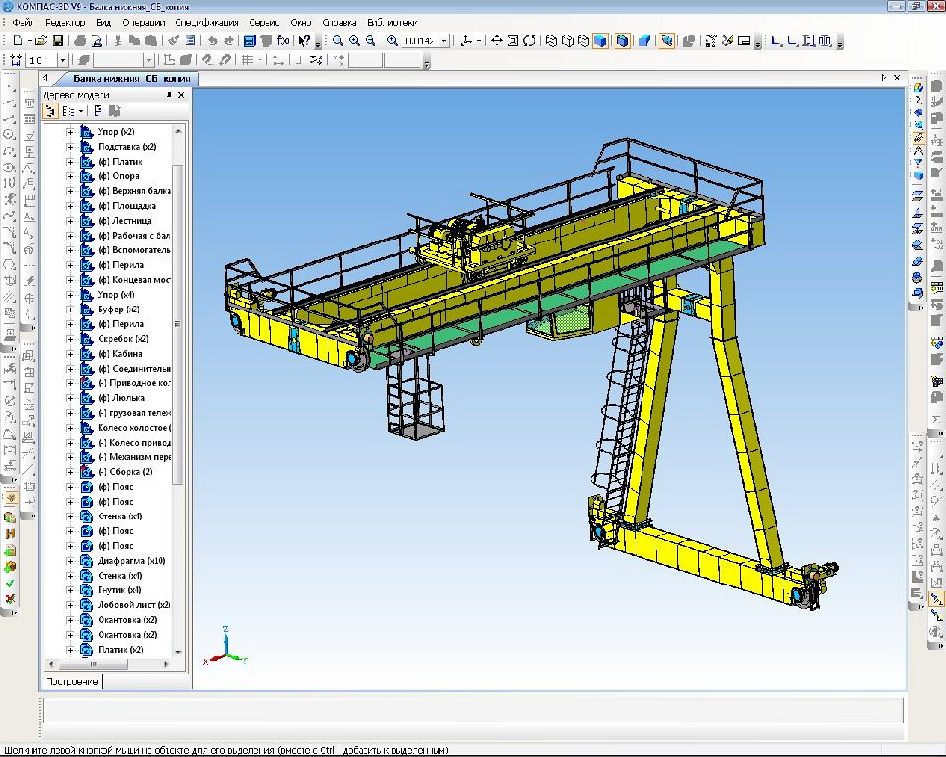Click the Pan view arrows icon
The width and height of the screenshot is (946, 757).
tap(497, 41)
